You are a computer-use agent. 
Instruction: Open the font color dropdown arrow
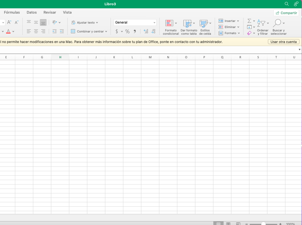pyautogui.click(x=13, y=31)
